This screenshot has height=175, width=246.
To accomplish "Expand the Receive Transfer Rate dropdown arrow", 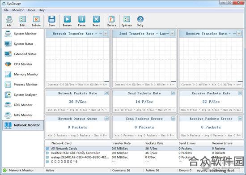I will [x=239, y=34].
